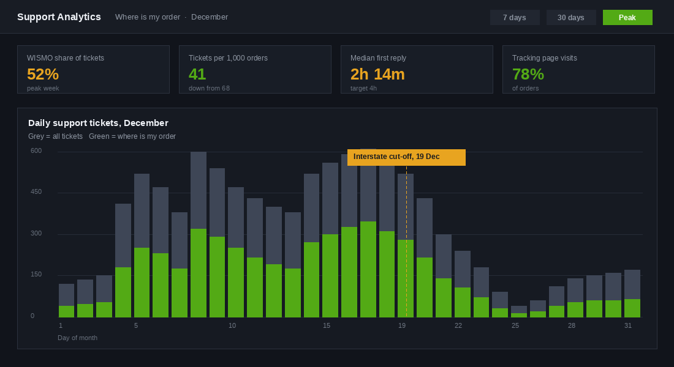Open the Tickets per 1,000 orders card
Screen dimensions: 674x367
(255, 69)
